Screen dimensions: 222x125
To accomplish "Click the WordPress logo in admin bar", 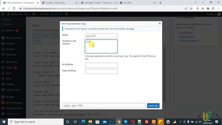I will tap(3, 14).
